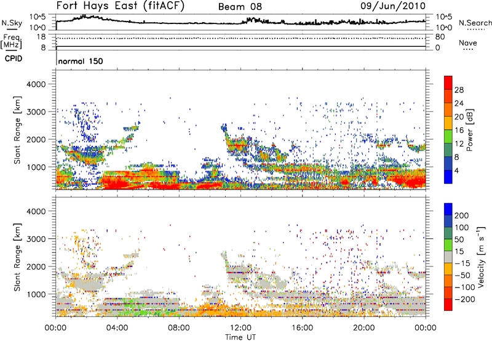Viewport: 492px width, 341px height.
Task: Click '2000' tick on the velocity panel
Action: [36, 267]
